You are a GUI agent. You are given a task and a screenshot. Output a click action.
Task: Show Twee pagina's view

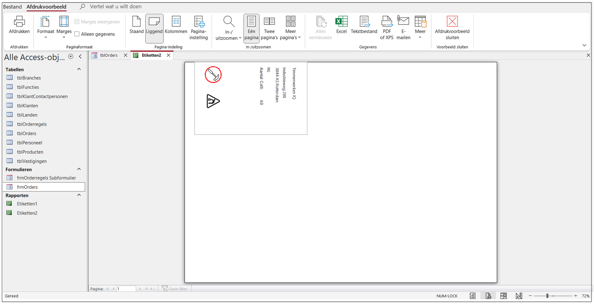[269, 28]
